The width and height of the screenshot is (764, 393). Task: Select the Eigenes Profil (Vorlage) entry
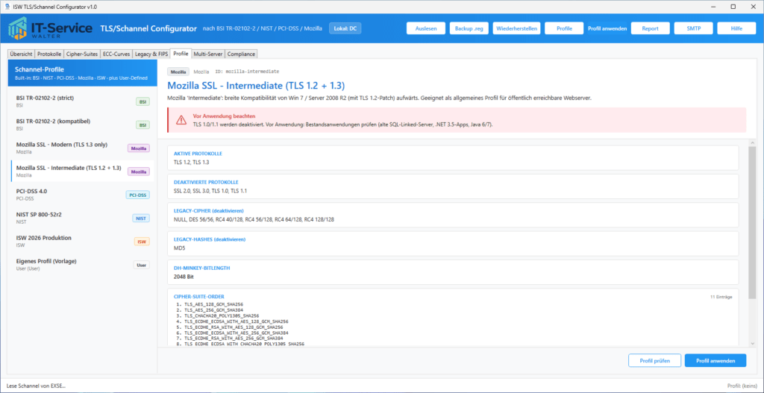[x=82, y=265]
